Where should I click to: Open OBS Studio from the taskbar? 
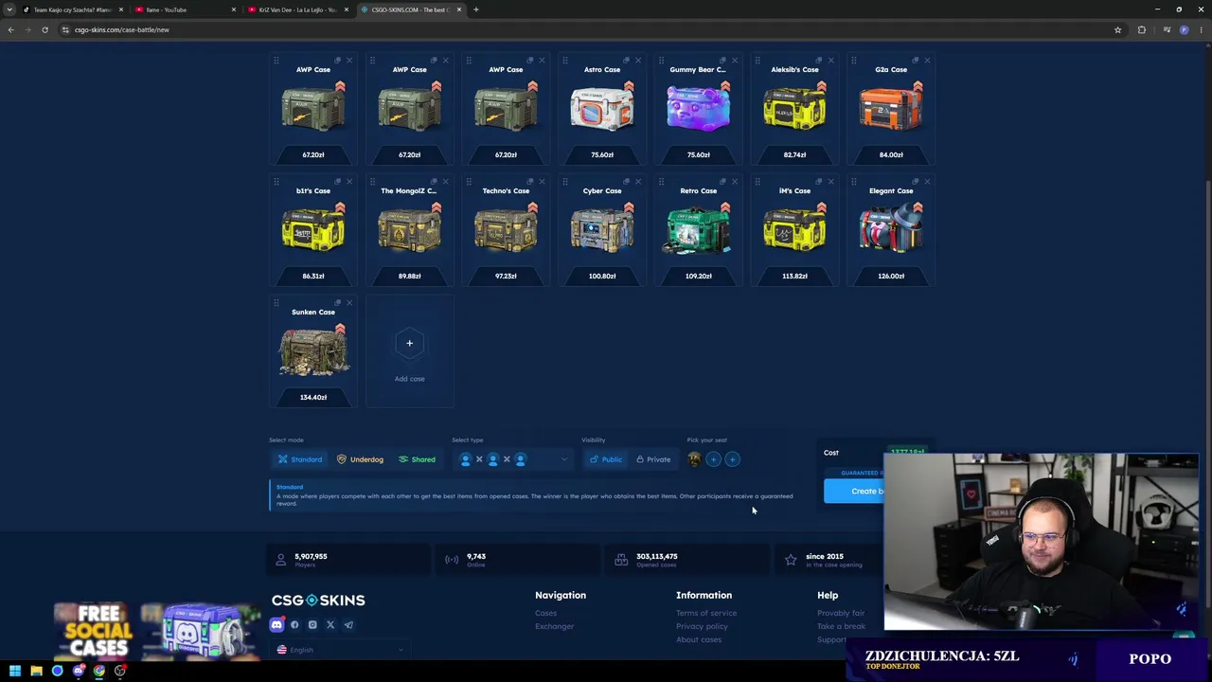(120, 671)
